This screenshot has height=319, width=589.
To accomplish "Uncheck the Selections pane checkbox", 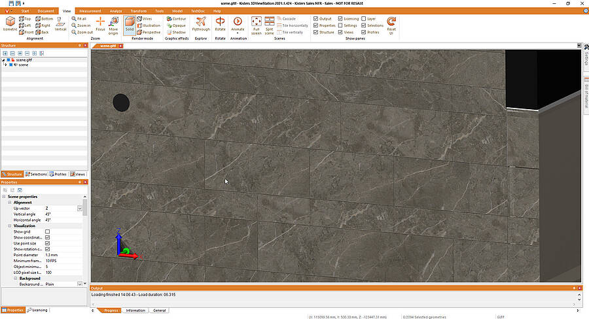I will [x=364, y=25].
